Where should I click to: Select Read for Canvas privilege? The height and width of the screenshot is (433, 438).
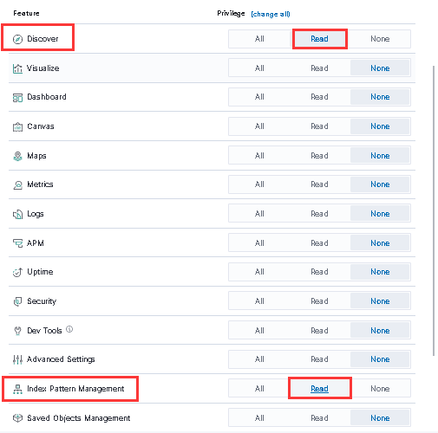(319, 126)
